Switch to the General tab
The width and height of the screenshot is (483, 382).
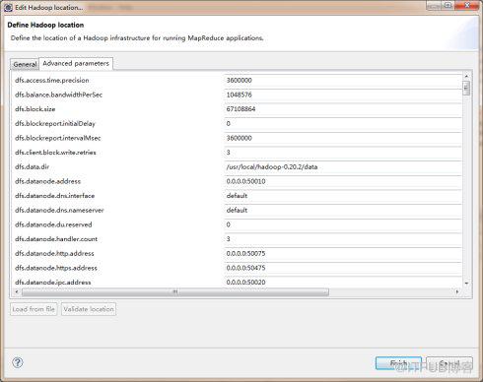(x=25, y=64)
